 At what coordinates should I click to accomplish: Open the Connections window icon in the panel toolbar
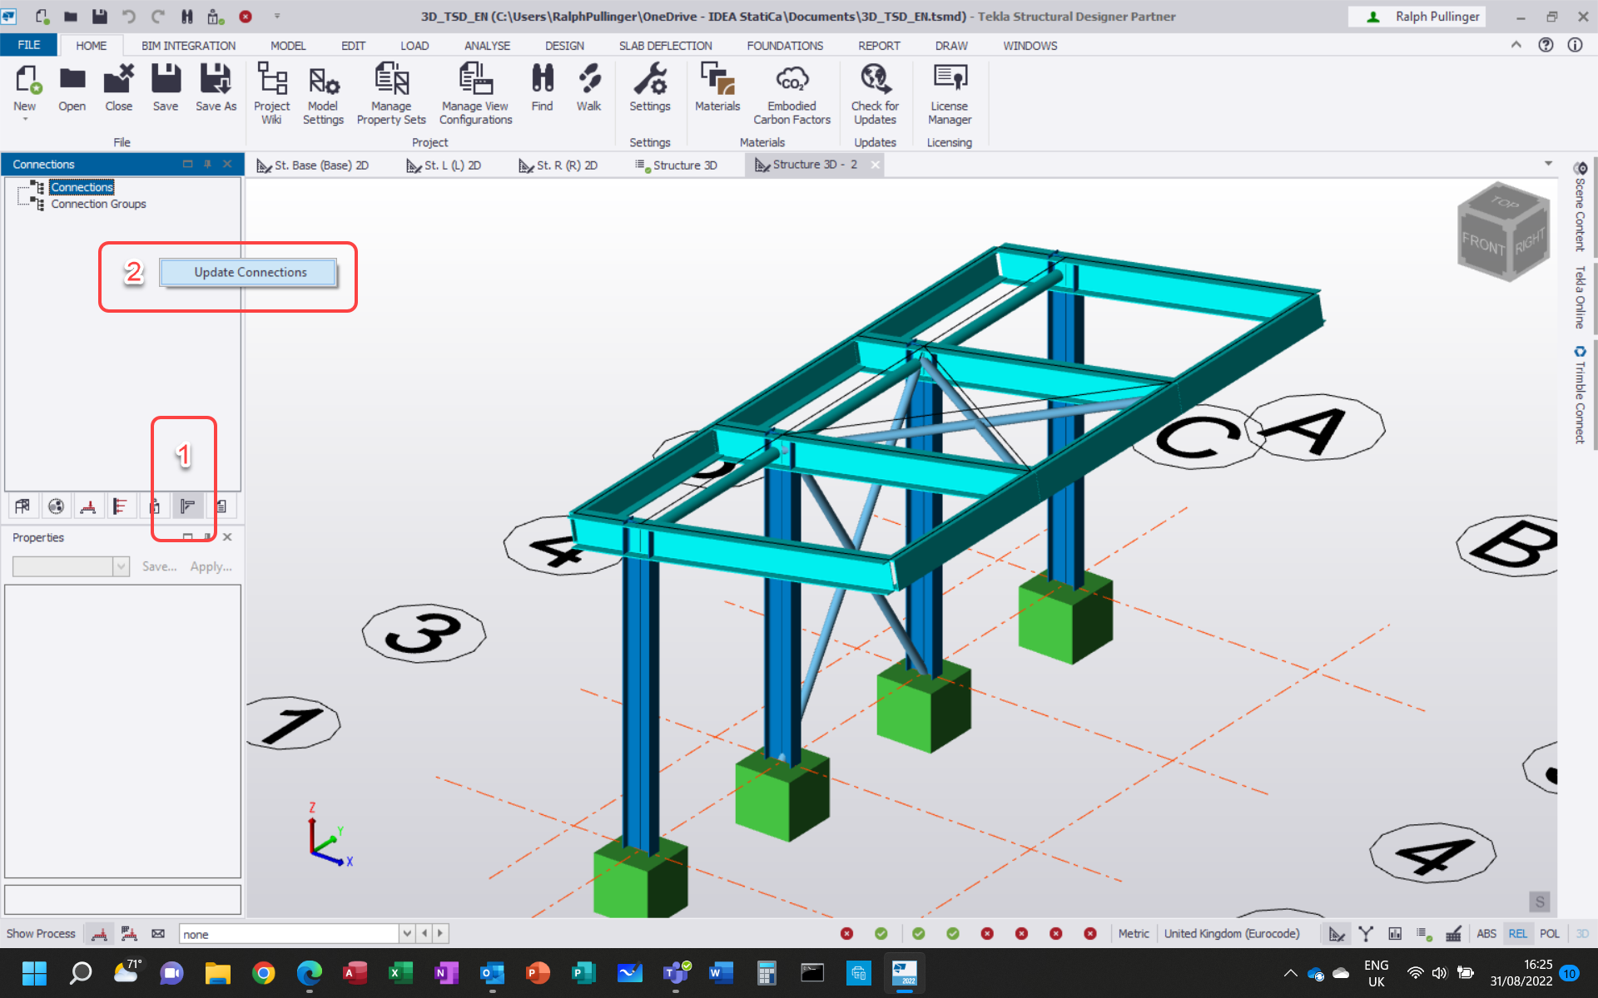tap(187, 506)
